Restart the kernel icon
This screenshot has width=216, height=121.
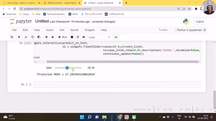pyautogui.click(x=78, y=37)
